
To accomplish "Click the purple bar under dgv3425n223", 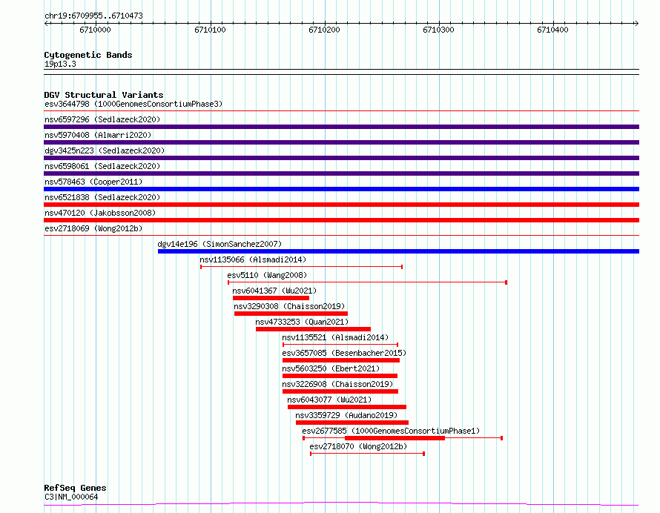I will coord(341,158).
